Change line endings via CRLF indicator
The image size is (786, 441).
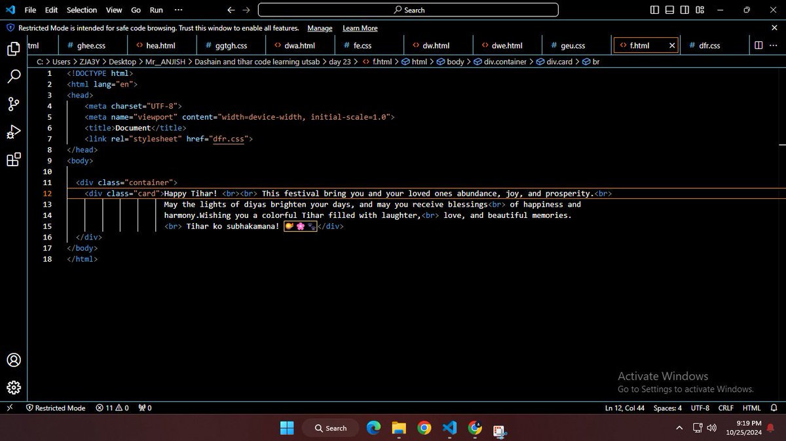726,408
